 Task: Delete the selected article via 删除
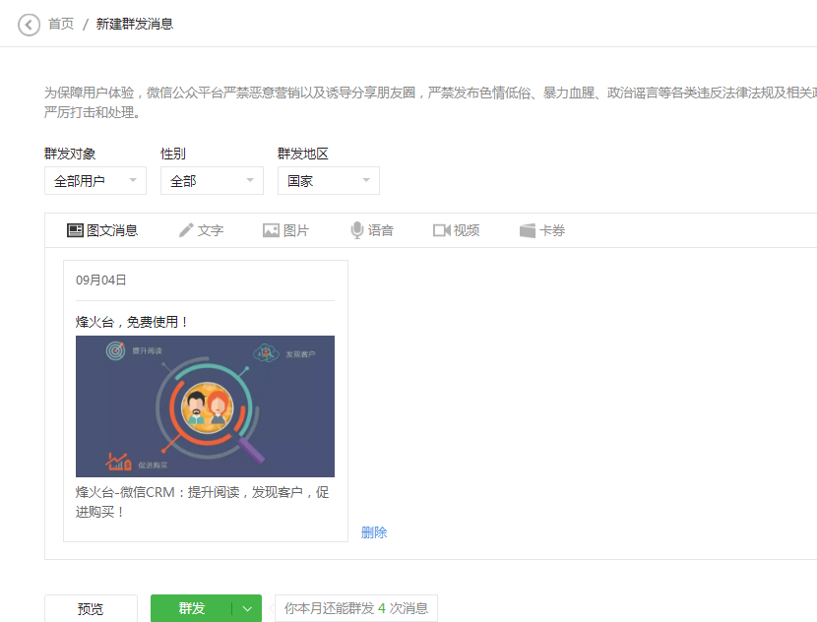(x=374, y=532)
